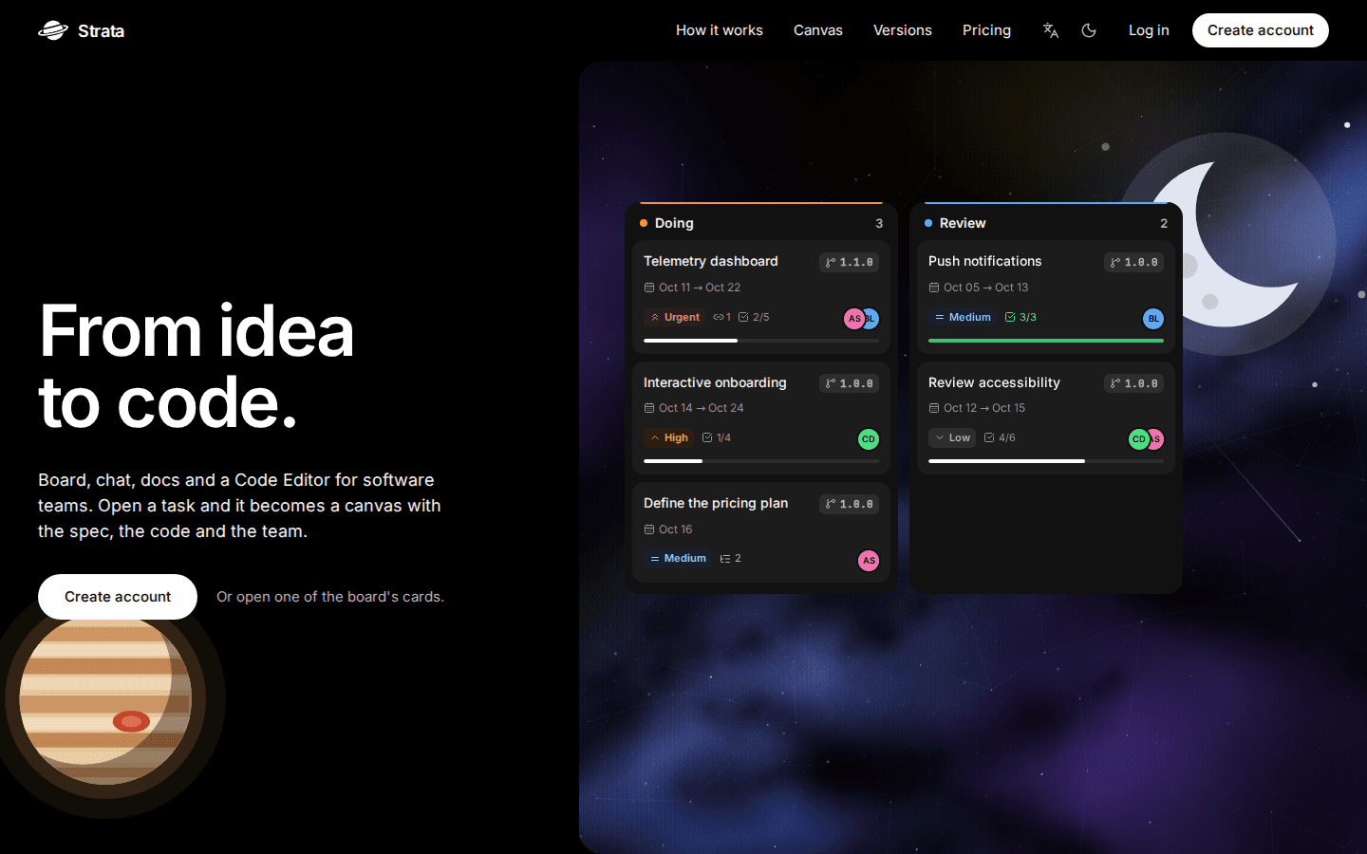The height and width of the screenshot is (854, 1367).
Task: Click the BL avatar on Push notifications
Action: tap(1152, 319)
